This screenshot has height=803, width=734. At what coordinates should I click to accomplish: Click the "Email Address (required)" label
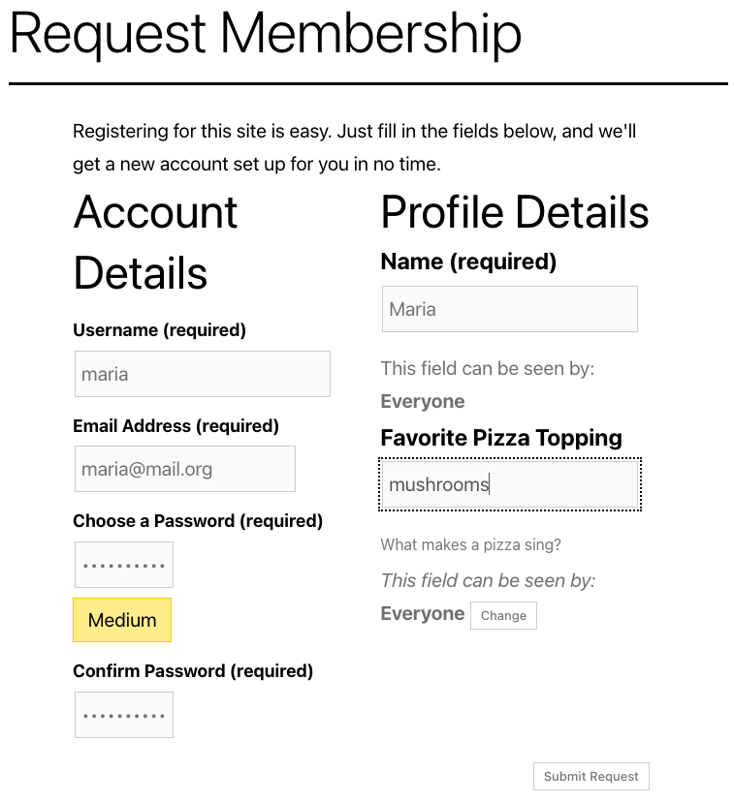click(176, 426)
